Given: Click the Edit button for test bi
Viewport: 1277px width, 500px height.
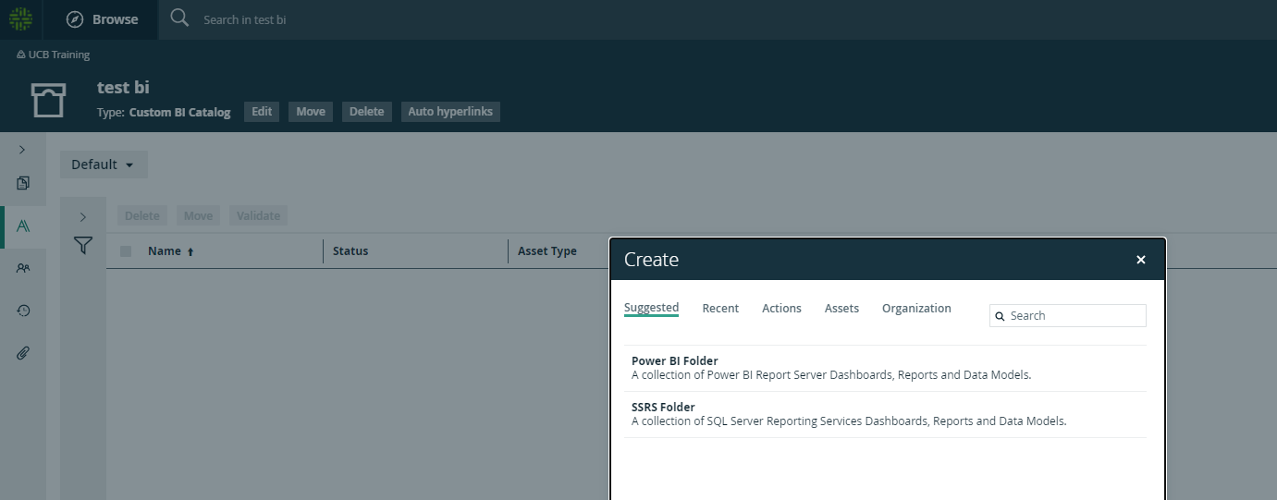Looking at the screenshot, I should (262, 111).
